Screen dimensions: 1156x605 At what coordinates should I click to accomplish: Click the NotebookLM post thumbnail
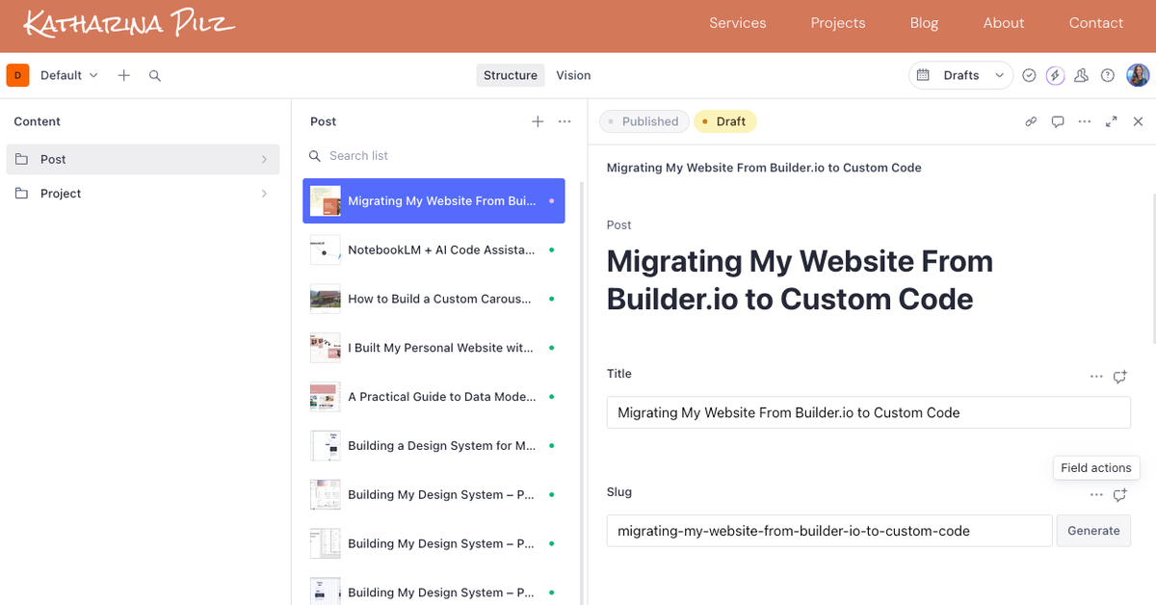pyautogui.click(x=326, y=250)
